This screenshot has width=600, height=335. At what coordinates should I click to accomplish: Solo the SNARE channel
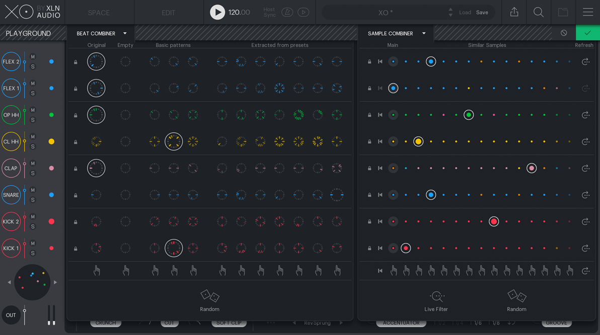[33, 200]
